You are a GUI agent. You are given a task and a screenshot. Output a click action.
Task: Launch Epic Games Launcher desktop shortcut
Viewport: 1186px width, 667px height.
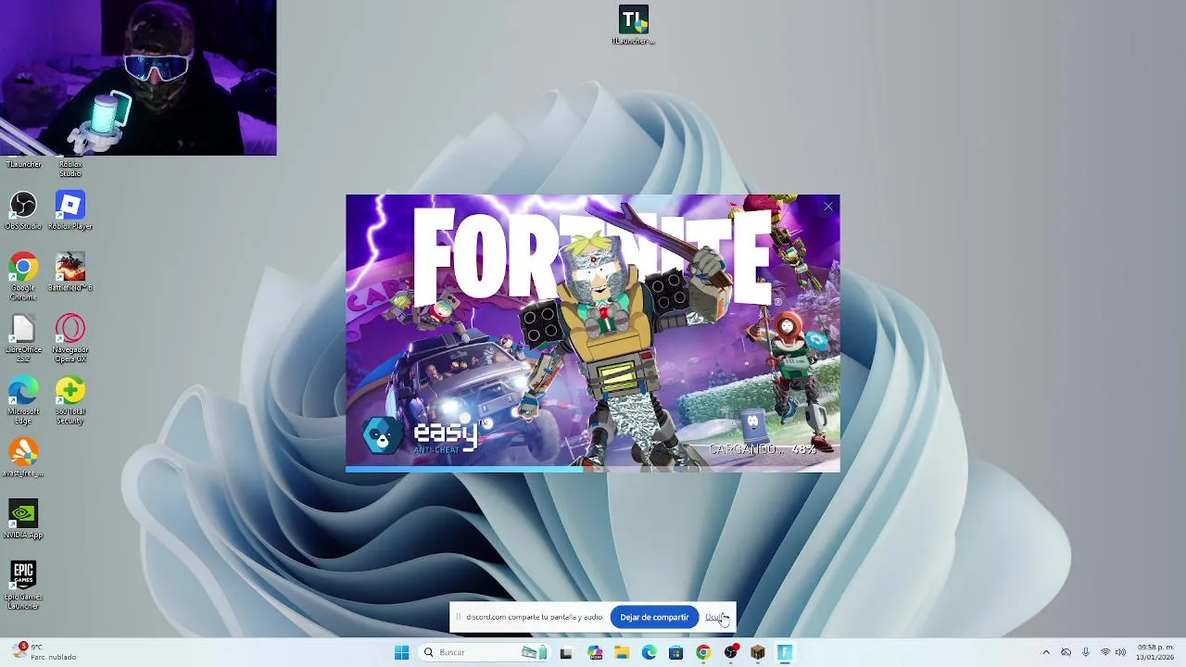(x=23, y=585)
